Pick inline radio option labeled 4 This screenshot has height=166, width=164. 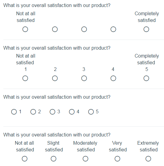72,112
